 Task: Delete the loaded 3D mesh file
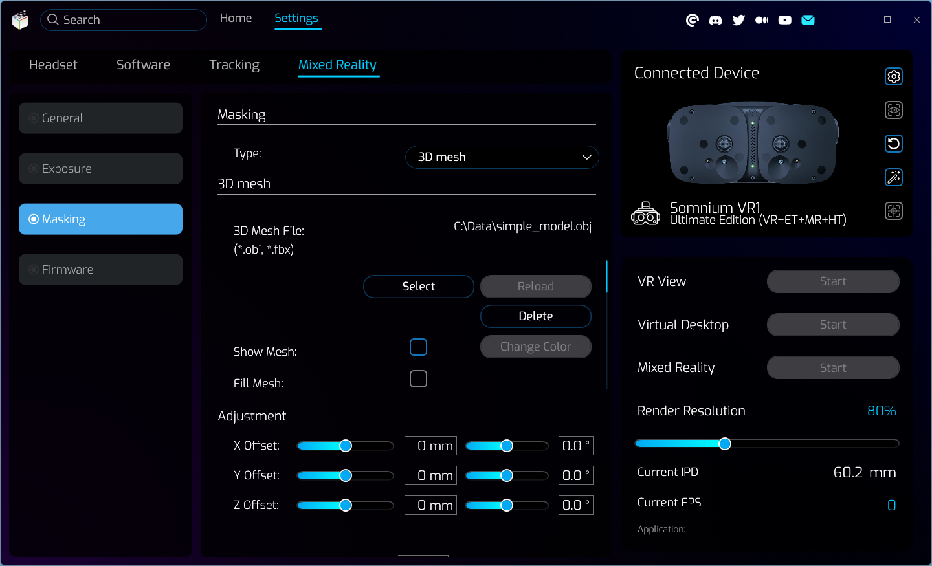click(x=535, y=316)
